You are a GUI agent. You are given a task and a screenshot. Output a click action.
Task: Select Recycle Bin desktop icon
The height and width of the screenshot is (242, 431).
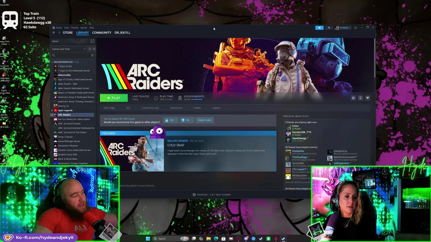coord(4,3)
